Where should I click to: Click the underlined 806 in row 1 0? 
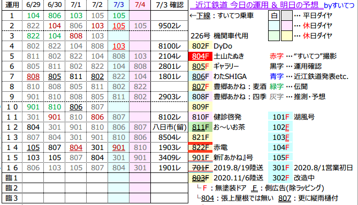point(76,107)
